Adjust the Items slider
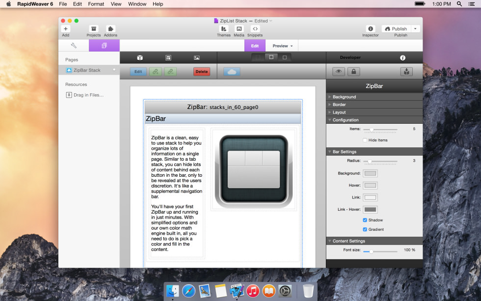 380,130
